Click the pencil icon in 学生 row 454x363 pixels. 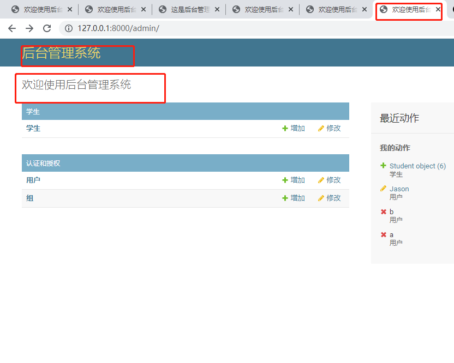click(x=321, y=129)
